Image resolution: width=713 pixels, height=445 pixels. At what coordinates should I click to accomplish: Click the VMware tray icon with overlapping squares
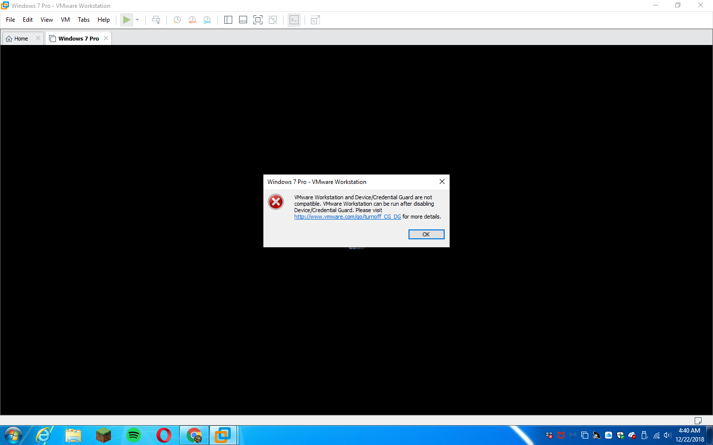click(x=585, y=435)
